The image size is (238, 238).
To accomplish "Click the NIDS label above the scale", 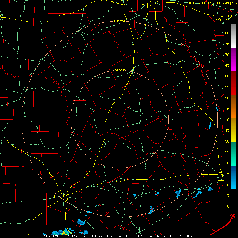I will point(232,16).
